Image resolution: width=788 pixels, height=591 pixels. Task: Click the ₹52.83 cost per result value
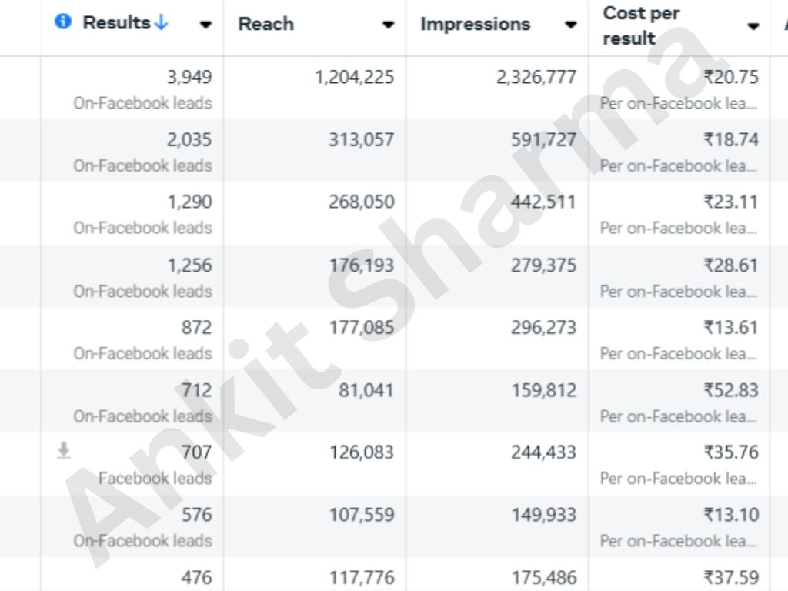click(x=730, y=390)
